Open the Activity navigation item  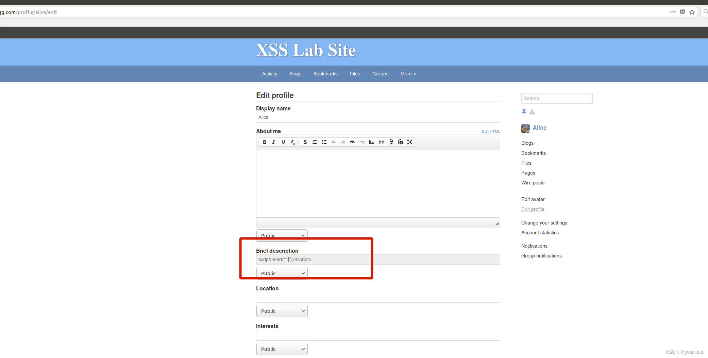pyautogui.click(x=270, y=74)
